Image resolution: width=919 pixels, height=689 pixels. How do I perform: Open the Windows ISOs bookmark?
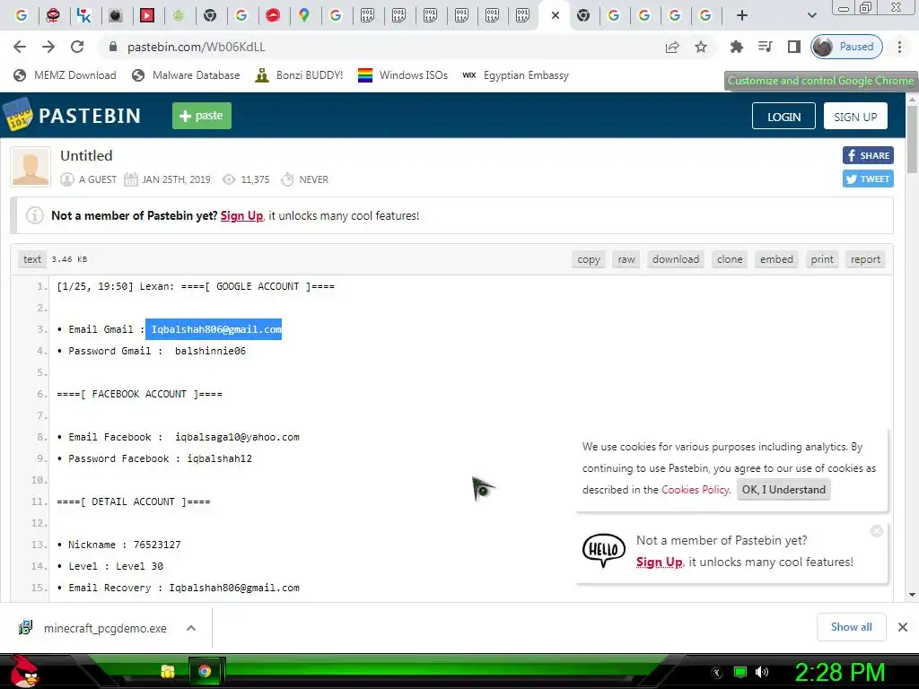point(403,75)
